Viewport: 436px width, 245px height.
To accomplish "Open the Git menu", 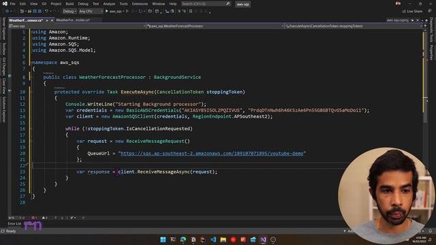I will point(44,4).
